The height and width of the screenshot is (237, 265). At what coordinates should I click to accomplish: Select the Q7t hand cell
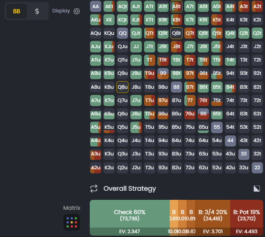pyautogui.click(x=190, y=33)
